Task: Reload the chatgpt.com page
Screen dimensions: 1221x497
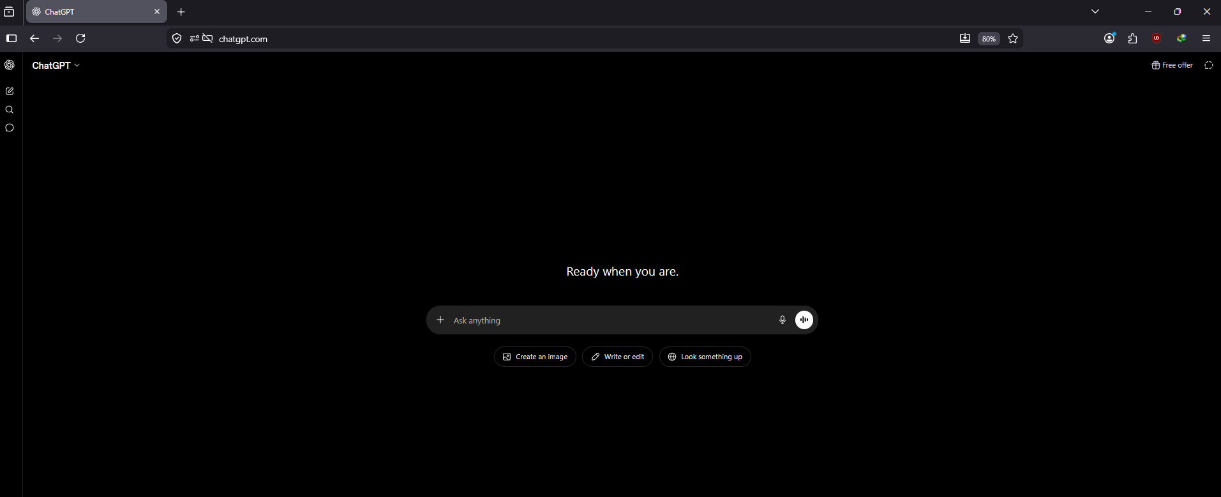Action: point(80,38)
